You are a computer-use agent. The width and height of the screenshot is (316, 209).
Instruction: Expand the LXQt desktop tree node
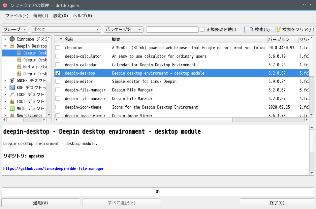click(x=5, y=101)
